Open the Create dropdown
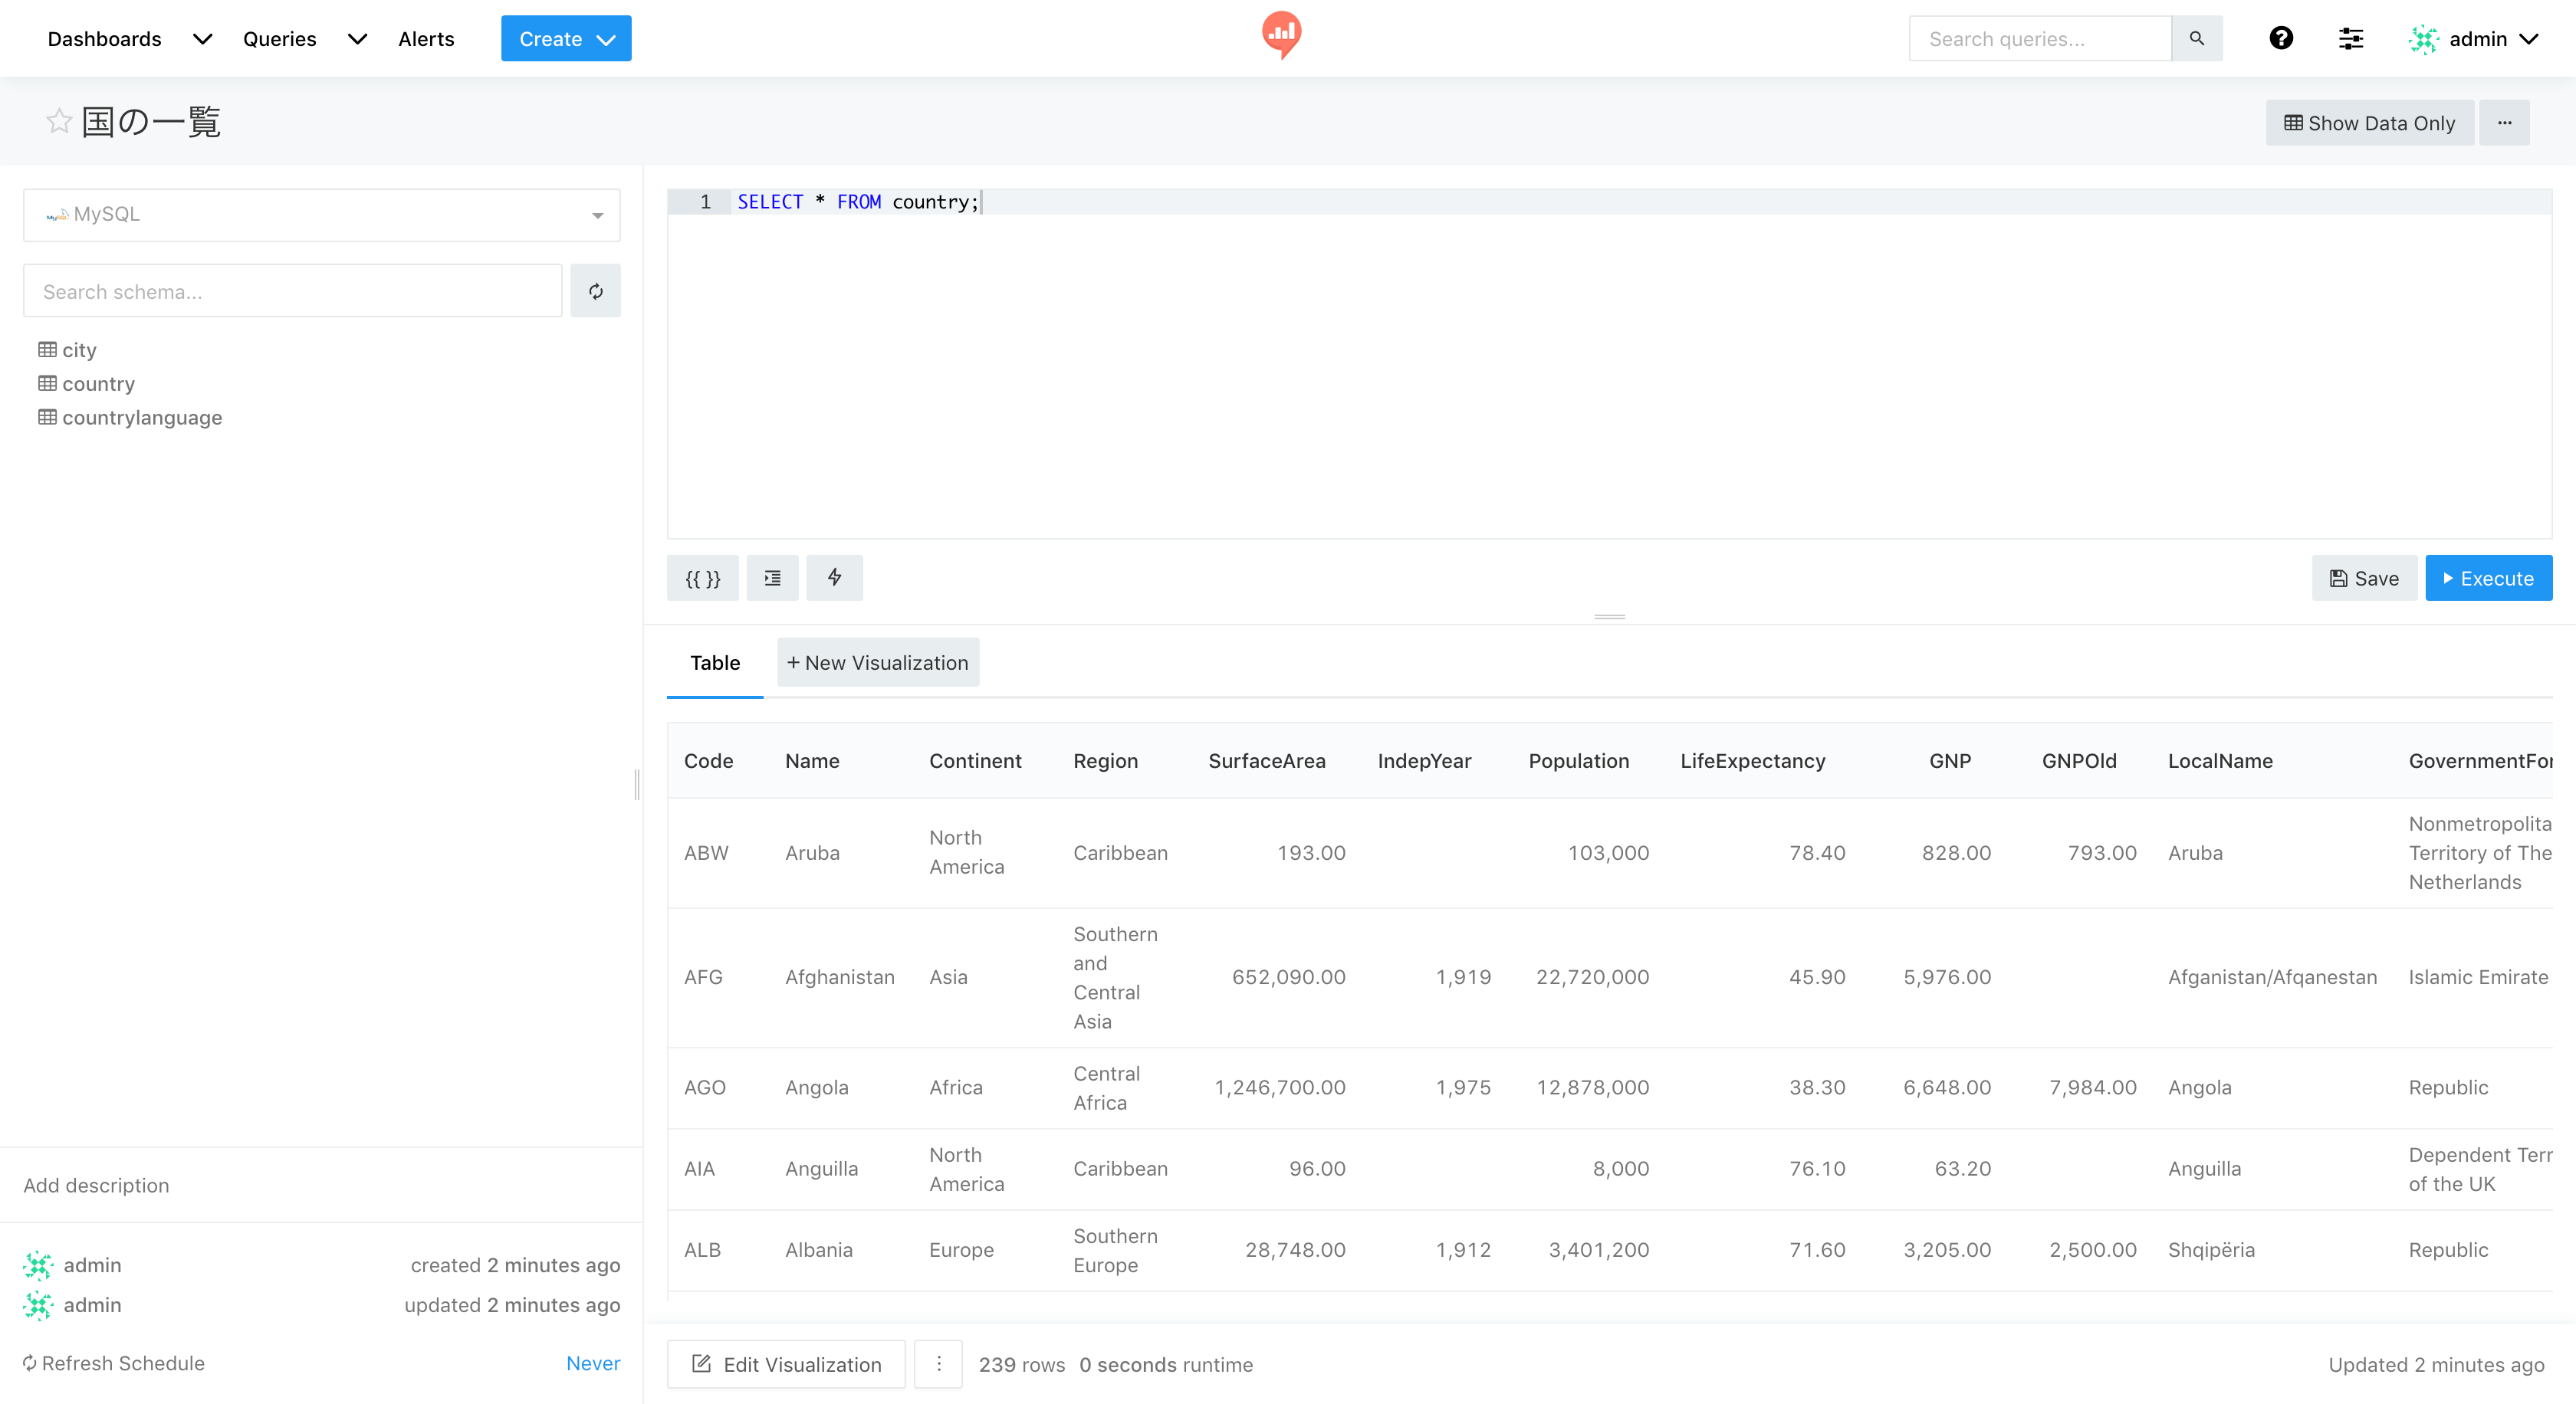Screen dimensions: 2576x1404 tap(566, 39)
